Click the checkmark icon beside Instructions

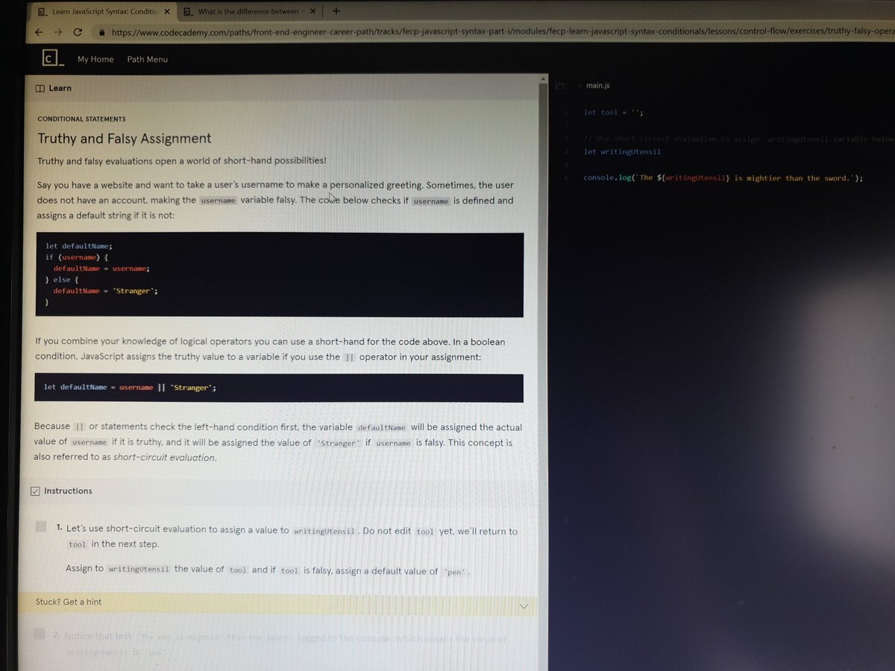35,491
